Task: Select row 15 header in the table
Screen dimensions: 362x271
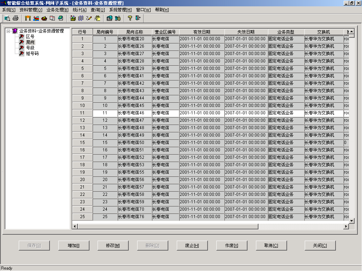Action: point(82,143)
